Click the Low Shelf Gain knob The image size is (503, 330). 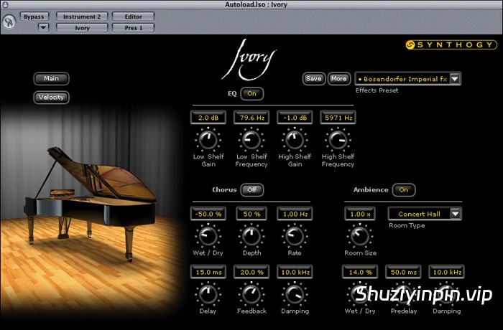point(208,140)
